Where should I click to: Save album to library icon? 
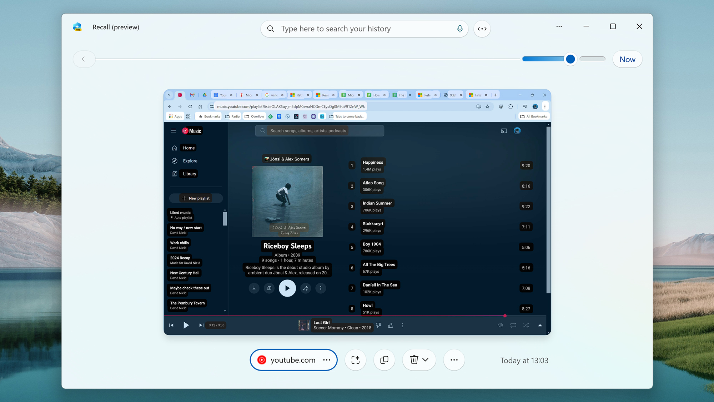269,288
